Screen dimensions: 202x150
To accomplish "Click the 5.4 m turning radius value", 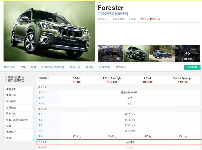I will click(x=130, y=147).
